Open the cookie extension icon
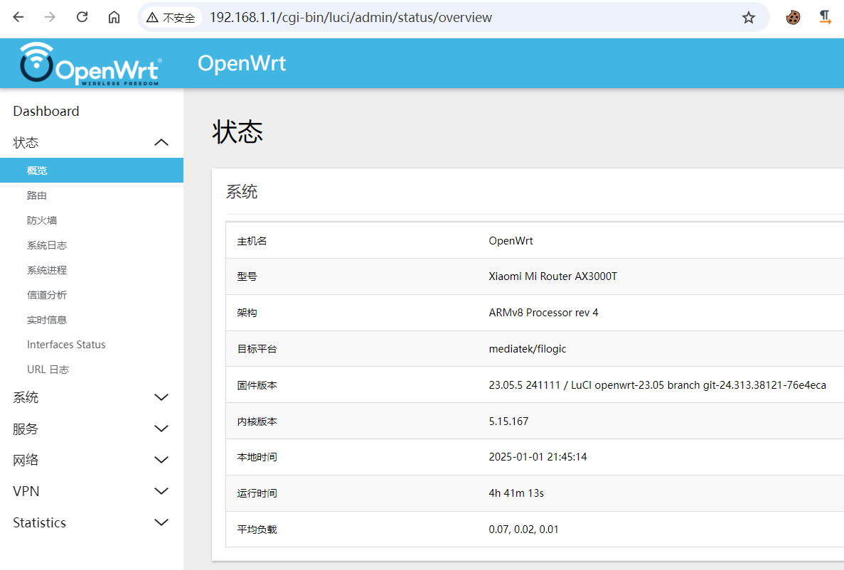This screenshot has height=570, width=844. (793, 18)
